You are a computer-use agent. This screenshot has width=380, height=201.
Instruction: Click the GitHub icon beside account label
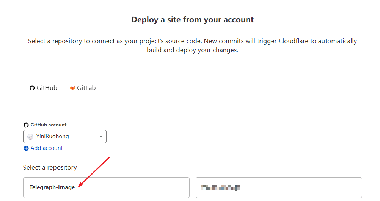(26, 125)
